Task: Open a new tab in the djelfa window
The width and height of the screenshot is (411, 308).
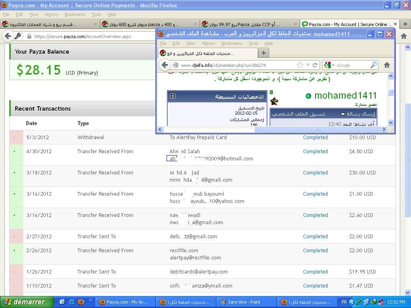Action: [x=264, y=53]
